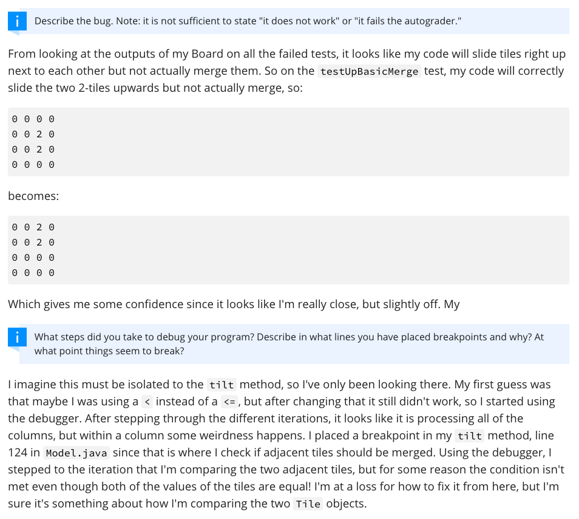Click the tilt code after "isolated to the"
Viewport: 579px width, 519px height.
[x=221, y=385]
